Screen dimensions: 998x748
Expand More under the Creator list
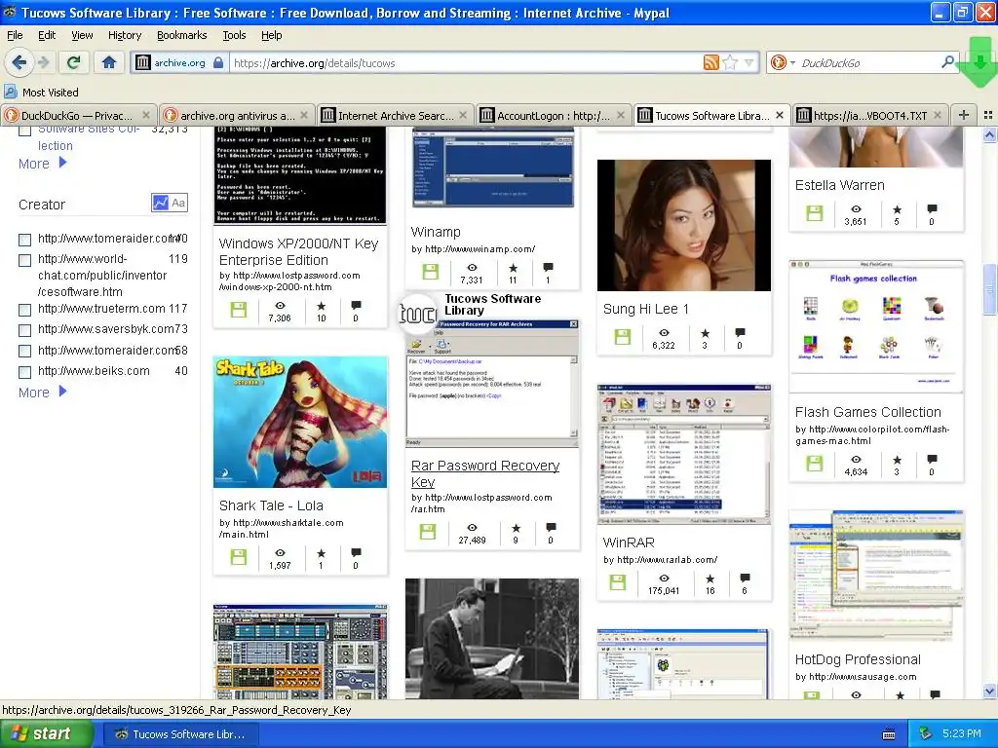pos(42,393)
